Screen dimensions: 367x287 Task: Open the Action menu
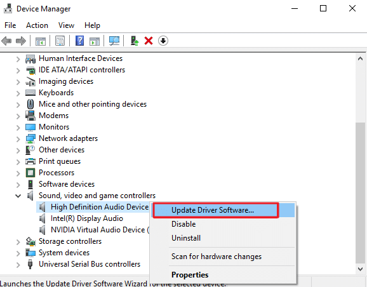pos(37,25)
